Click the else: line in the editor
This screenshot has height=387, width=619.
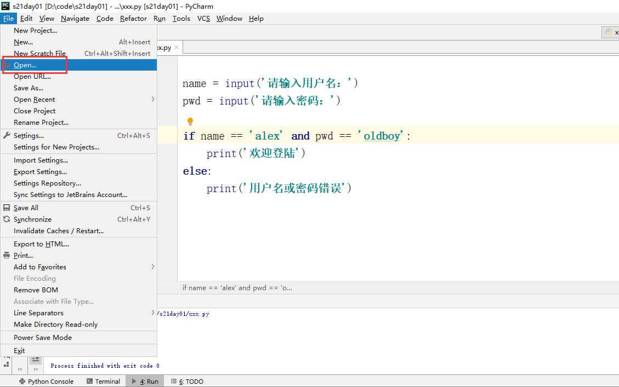click(x=197, y=171)
